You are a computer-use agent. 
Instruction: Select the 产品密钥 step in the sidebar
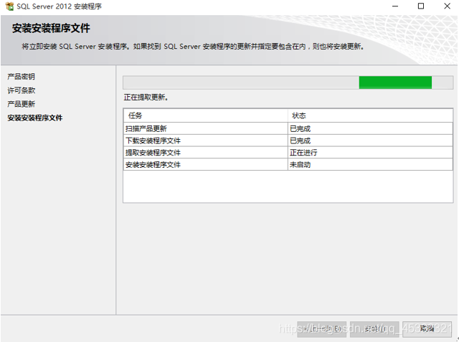(21, 77)
